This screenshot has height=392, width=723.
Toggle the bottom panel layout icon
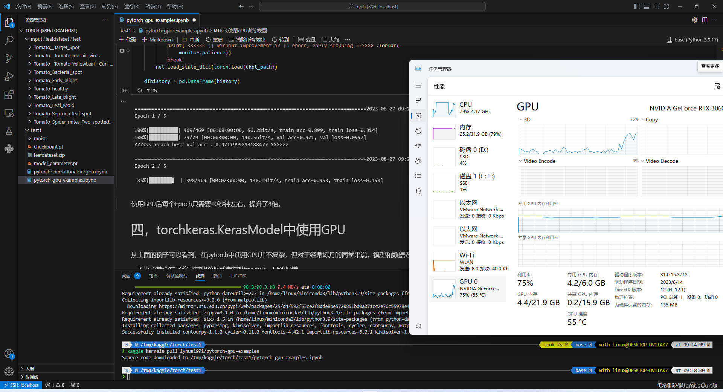(x=647, y=6)
